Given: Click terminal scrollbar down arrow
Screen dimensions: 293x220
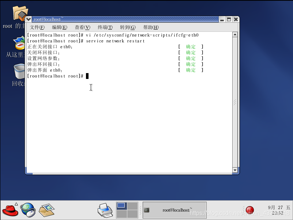Looking at the screenshot, I should click(x=235, y=170).
